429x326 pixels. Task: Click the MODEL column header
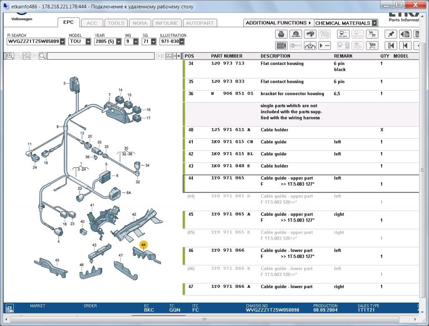pyautogui.click(x=401, y=56)
